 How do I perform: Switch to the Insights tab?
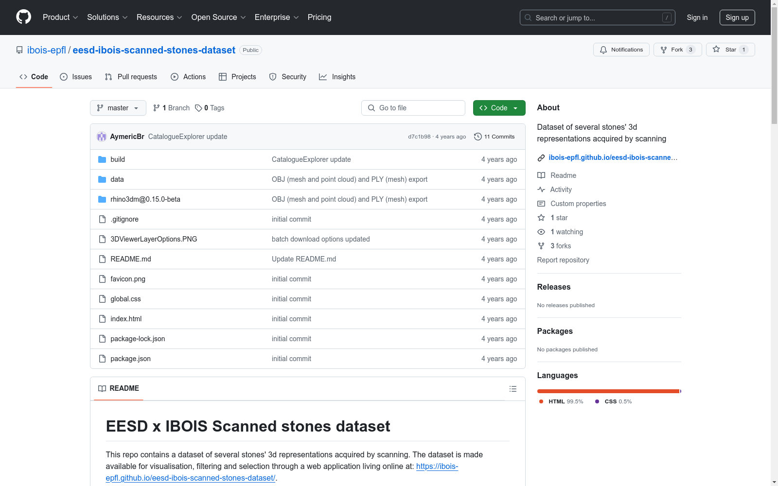click(337, 77)
